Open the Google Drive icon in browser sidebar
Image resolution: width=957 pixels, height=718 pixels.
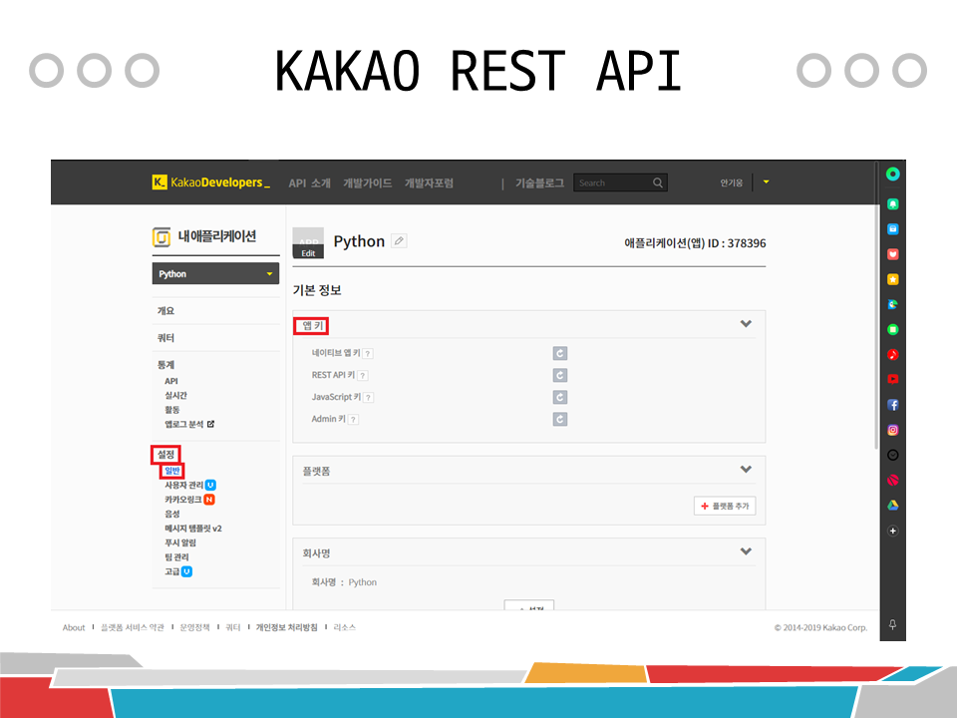coord(892,505)
